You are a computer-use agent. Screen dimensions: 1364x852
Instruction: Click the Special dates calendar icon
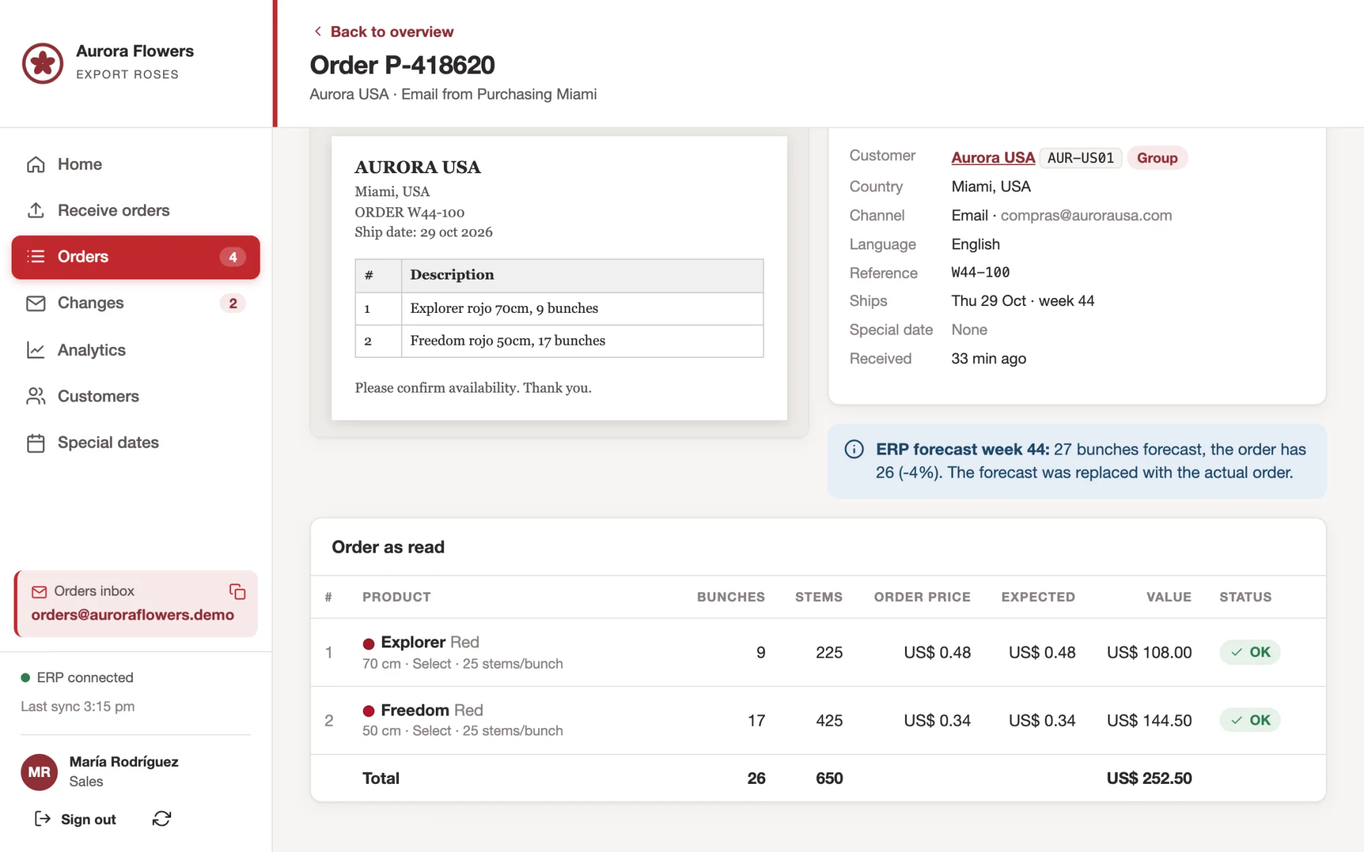tap(35, 443)
